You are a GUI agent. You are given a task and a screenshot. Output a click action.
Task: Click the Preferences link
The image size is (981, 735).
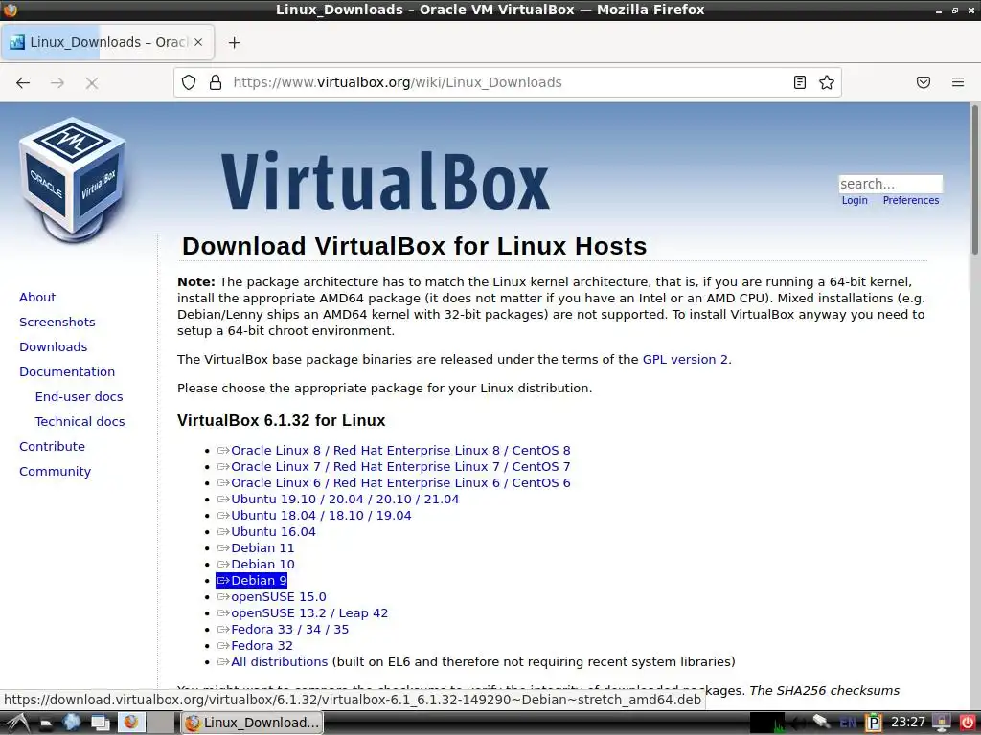pyautogui.click(x=910, y=200)
